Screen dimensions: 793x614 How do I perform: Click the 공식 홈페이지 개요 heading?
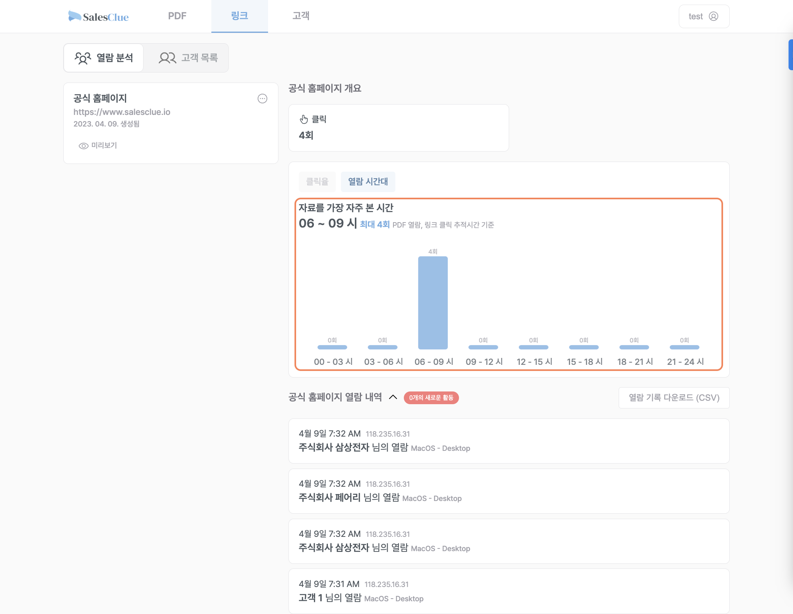[325, 88]
